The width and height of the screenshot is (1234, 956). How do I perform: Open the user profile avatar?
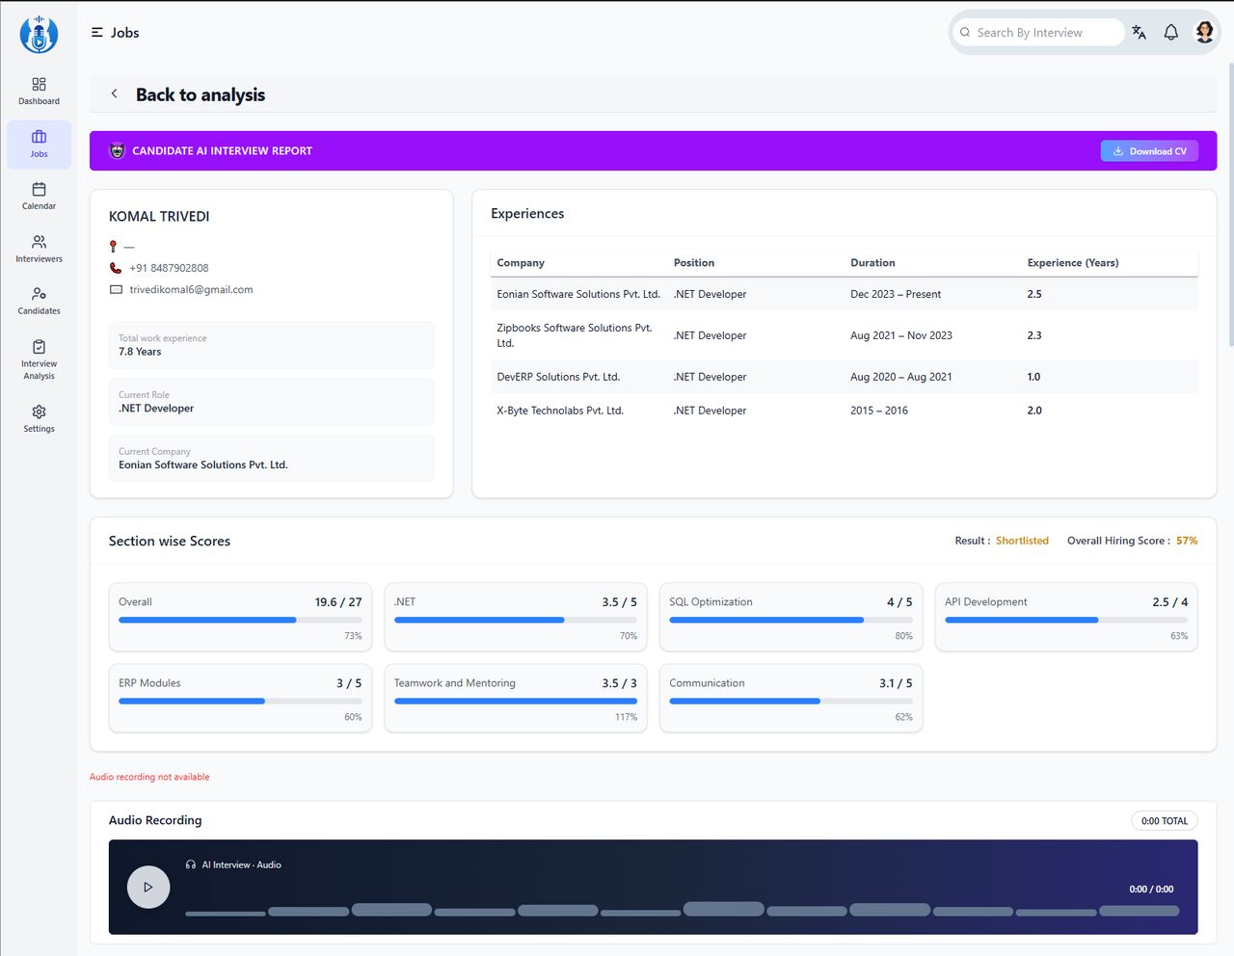pyautogui.click(x=1204, y=32)
